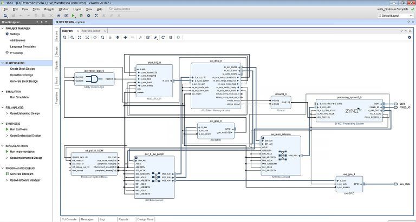Zoom in on the block diagram
The image size is (416, 222).
tap(64, 38)
